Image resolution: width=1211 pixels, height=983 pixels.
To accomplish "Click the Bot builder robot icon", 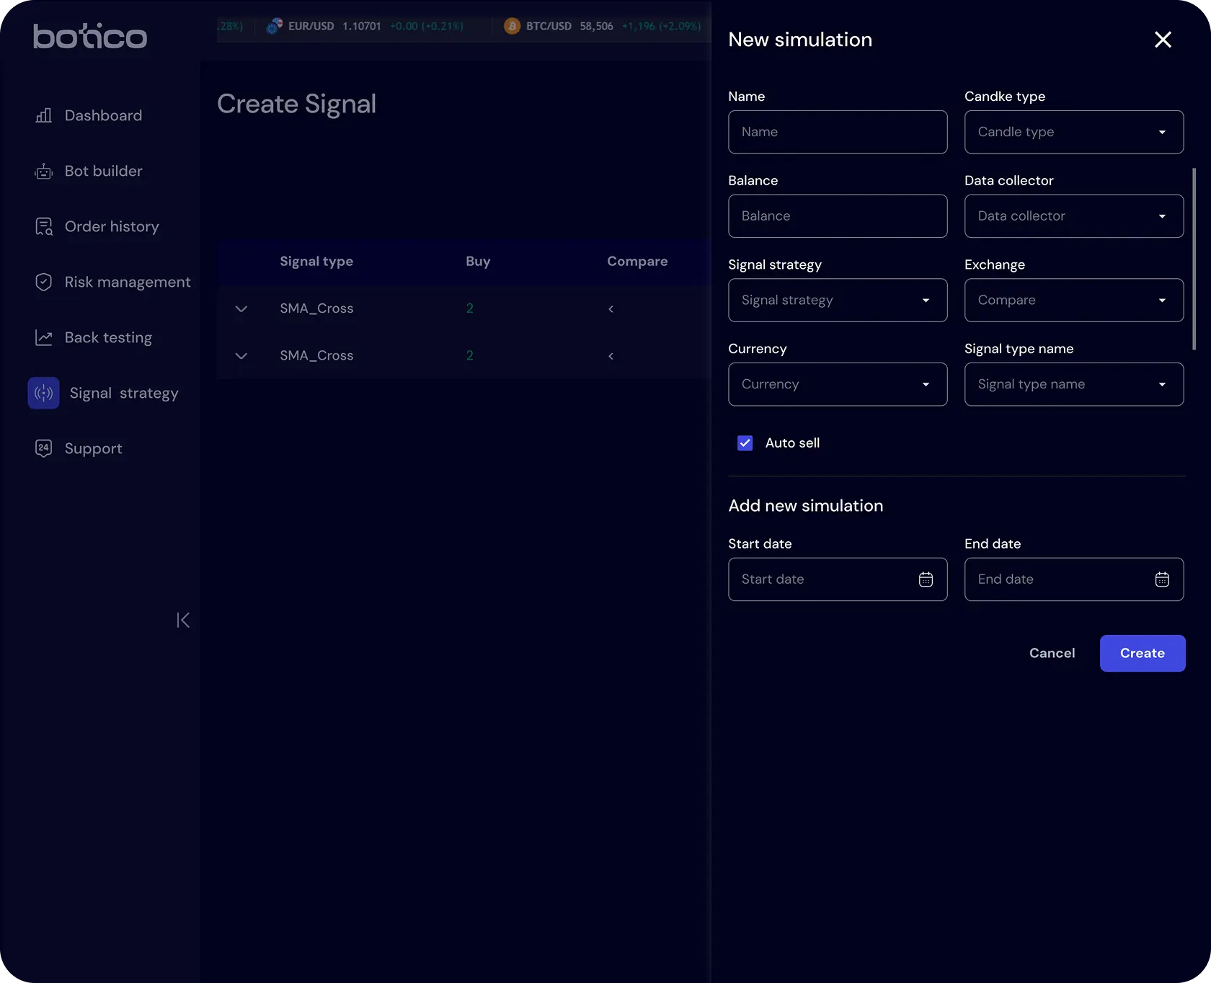I will pos(43,171).
